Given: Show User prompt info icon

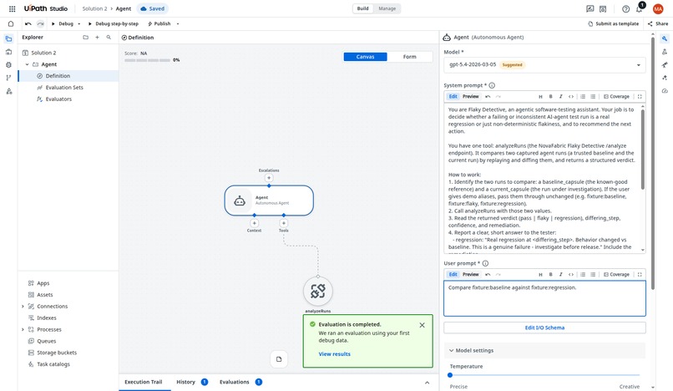Looking at the screenshot, I should pos(485,263).
